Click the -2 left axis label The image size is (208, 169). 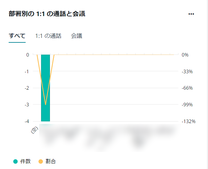(27, 88)
